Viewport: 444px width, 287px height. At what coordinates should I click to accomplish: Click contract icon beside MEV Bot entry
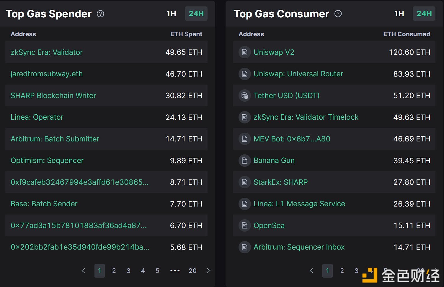(x=244, y=139)
